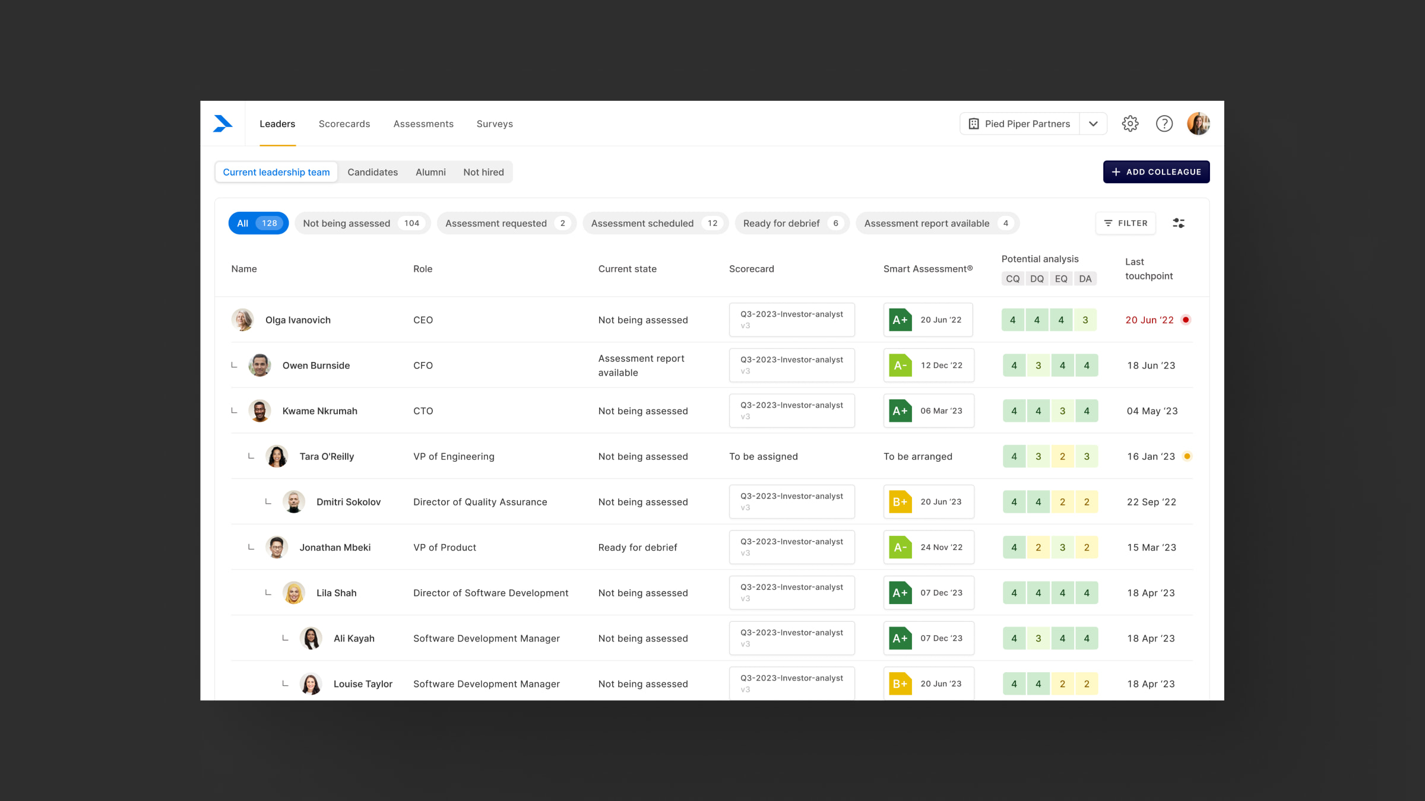Open Olga Ivanovich's avatar
Image resolution: width=1425 pixels, height=801 pixels.
pos(243,320)
